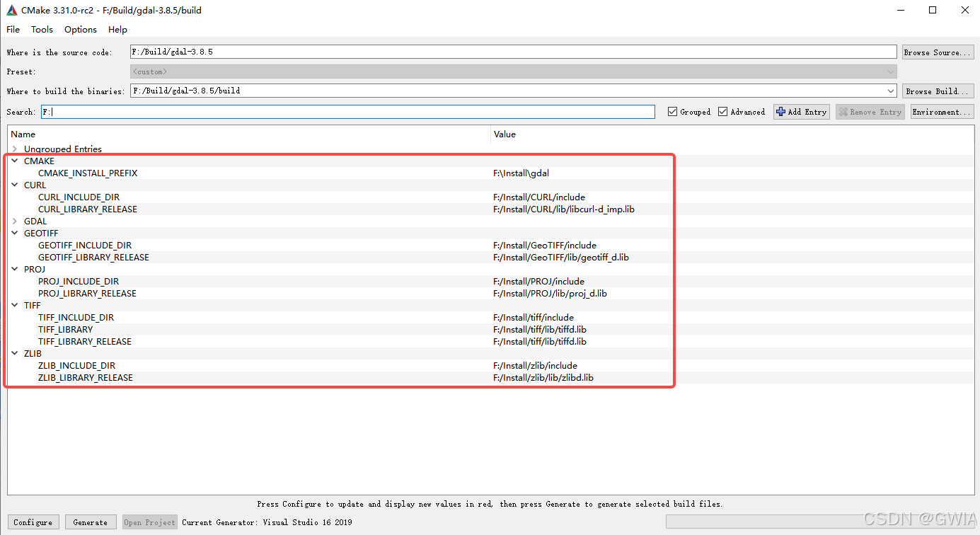Collapse the GEOTIFF group
The height and width of the screenshot is (535, 980).
(15, 234)
